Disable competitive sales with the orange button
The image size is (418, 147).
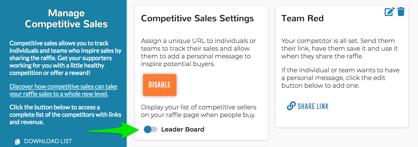coord(160,85)
